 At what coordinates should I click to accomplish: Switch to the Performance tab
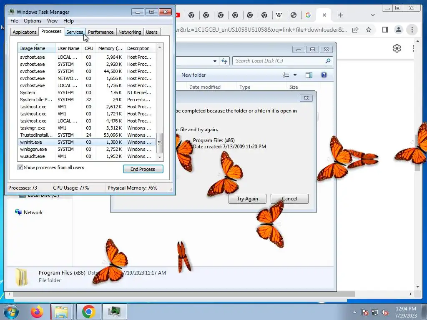(101, 32)
